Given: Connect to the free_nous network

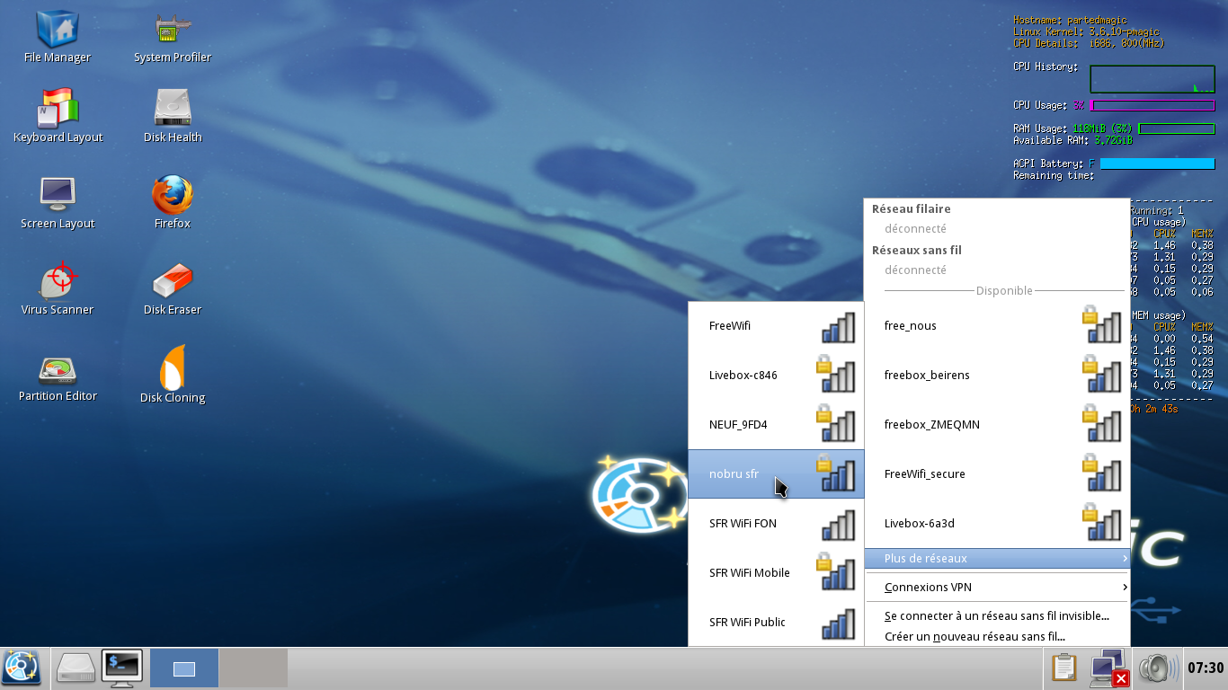Looking at the screenshot, I should (x=997, y=325).
